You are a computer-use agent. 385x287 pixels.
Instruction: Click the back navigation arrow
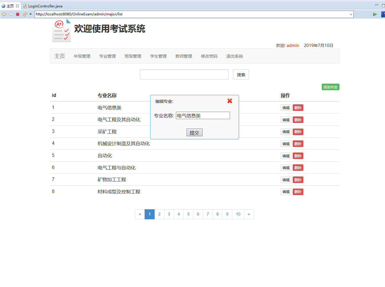(4, 14)
